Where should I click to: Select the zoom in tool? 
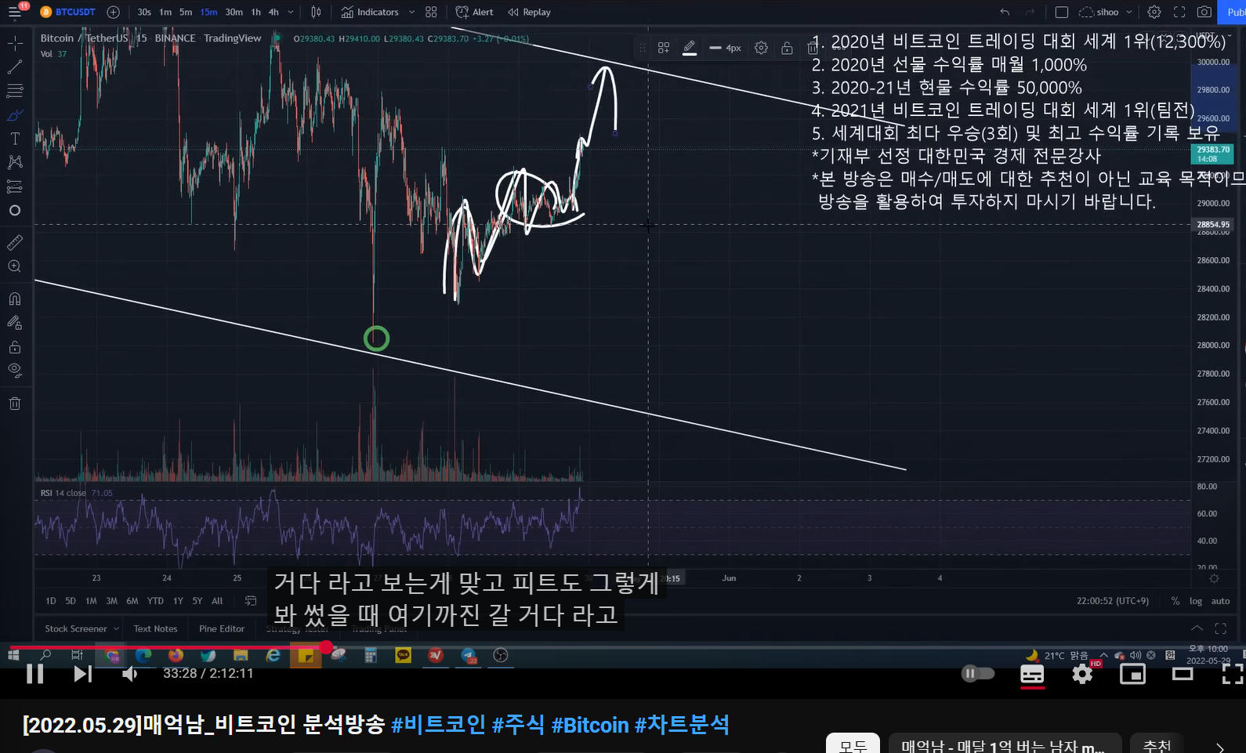coord(15,266)
